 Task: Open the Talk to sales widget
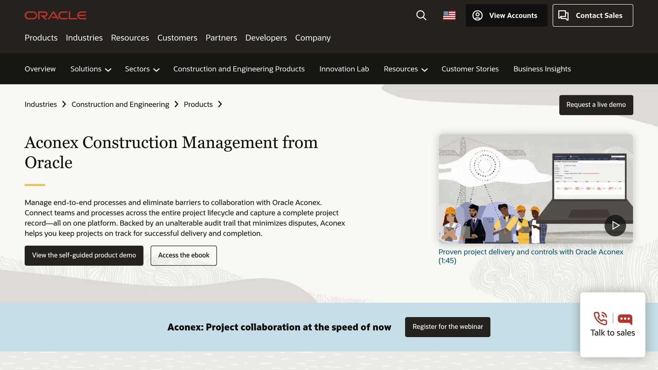613,325
